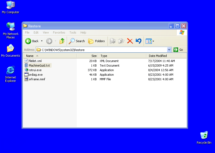Sort by the Type column header

[122, 56]
